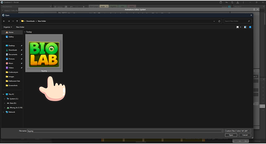Viewport: 266px width, 144px height.
Task: Open the dialog Help icon
Action: point(250,27)
